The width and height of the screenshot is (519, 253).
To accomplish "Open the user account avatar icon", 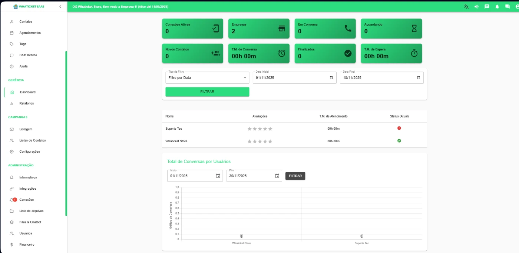I will [517, 7].
